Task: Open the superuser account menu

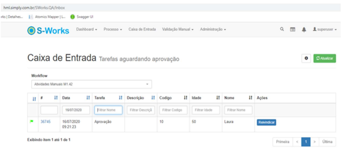Action: [x=325, y=29]
